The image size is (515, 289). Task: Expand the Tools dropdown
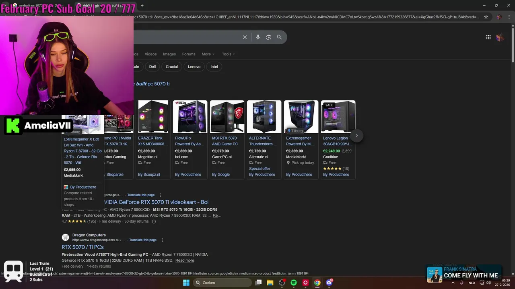[228, 54]
